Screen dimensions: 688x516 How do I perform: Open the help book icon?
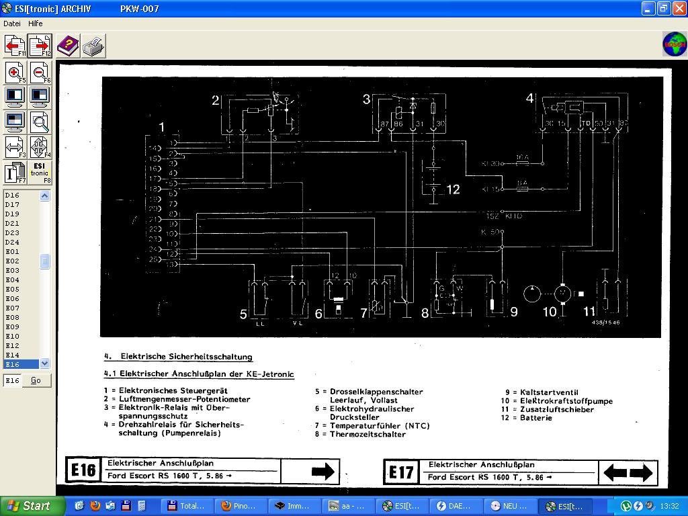tap(68, 46)
